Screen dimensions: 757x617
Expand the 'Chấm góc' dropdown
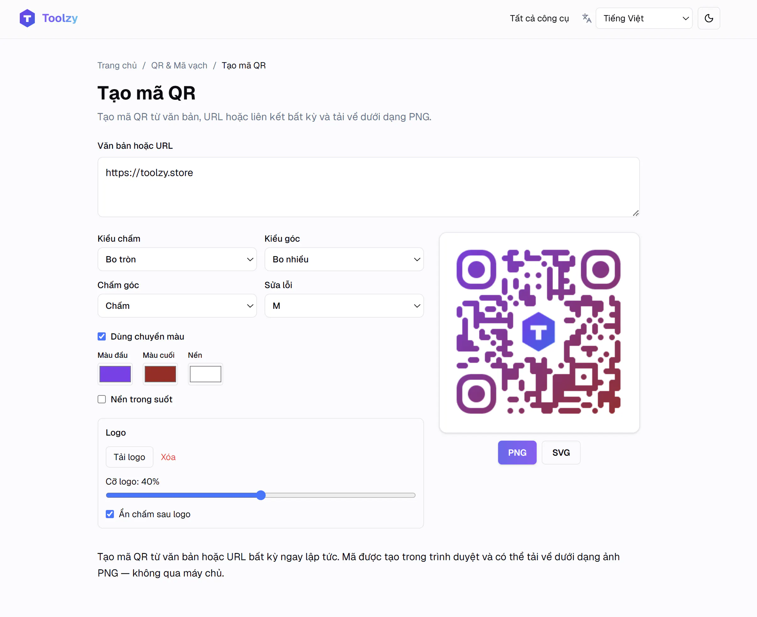(177, 306)
